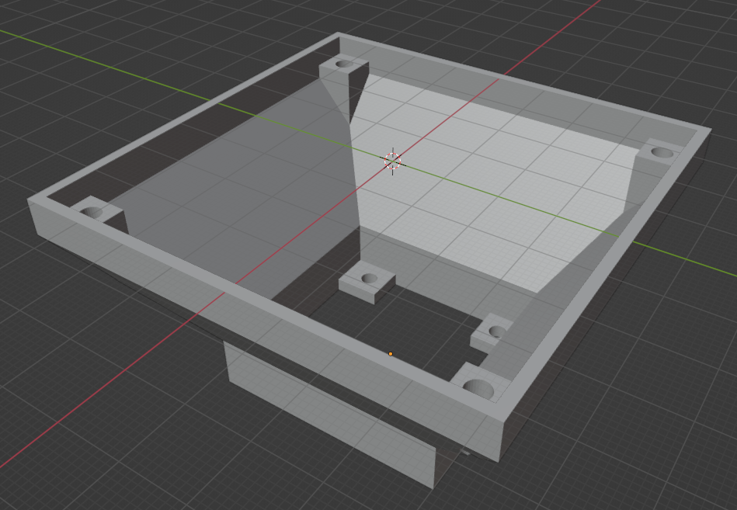Click the screw hole in the right corner post

coord(662,152)
